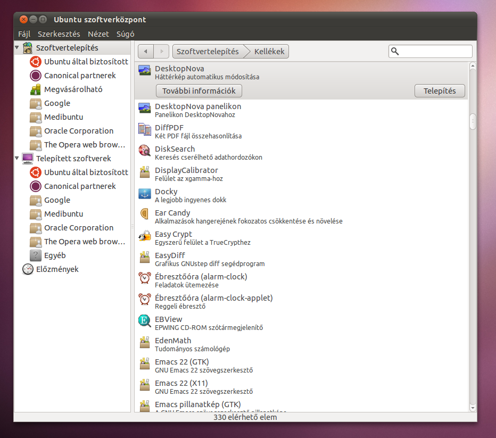Open the Fájl menu

point(24,34)
